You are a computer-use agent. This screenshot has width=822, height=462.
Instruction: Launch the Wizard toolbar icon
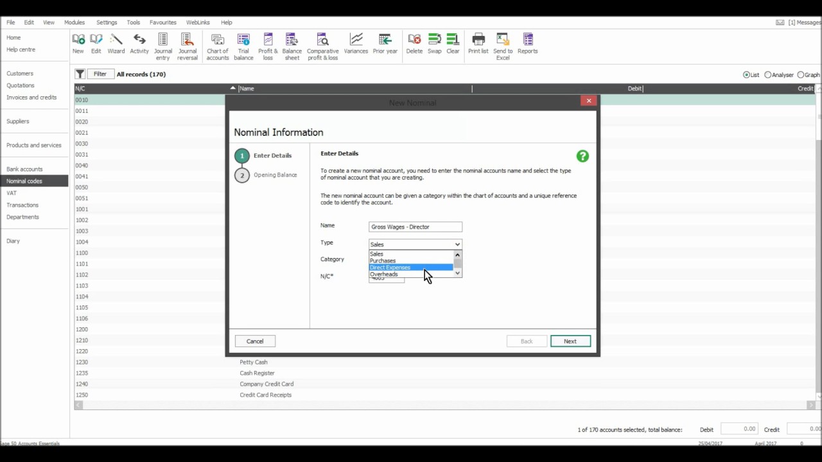pos(116,44)
